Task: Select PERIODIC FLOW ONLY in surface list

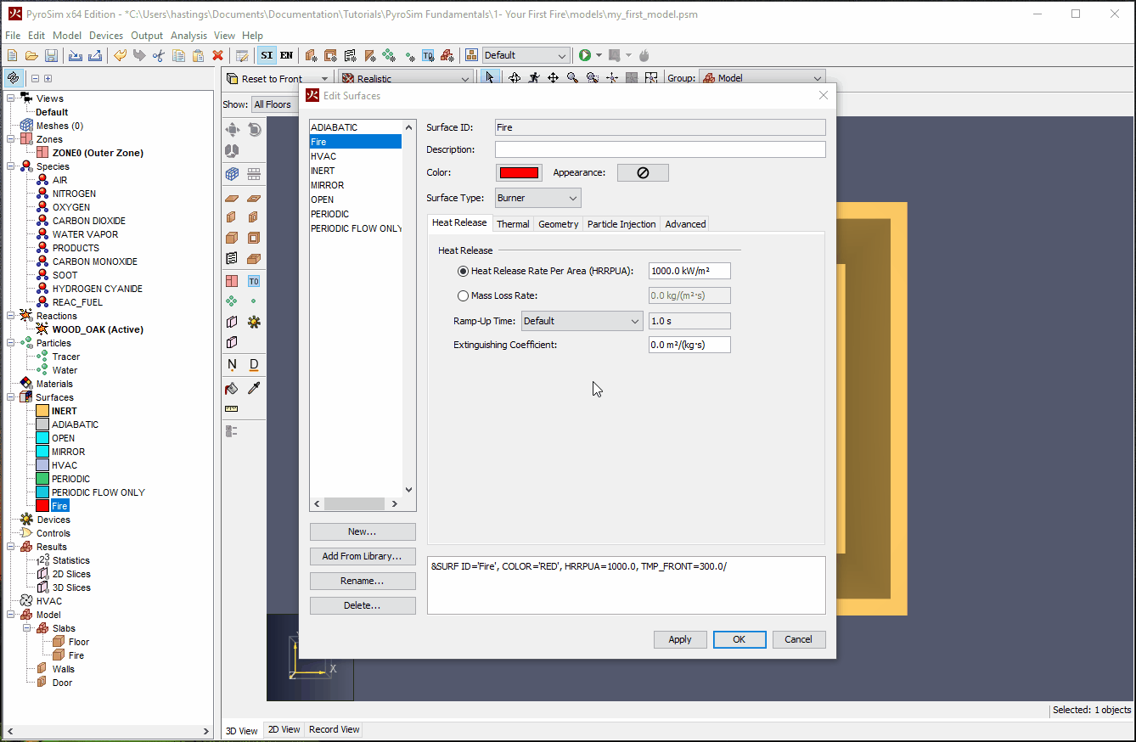Action: point(357,228)
